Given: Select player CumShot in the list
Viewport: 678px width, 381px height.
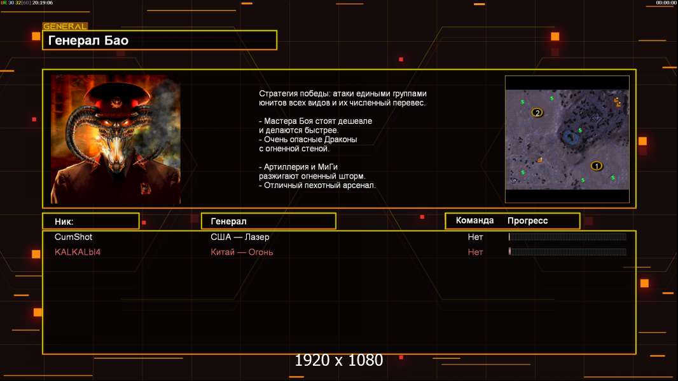Looking at the screenshot, I should [73, 237].
